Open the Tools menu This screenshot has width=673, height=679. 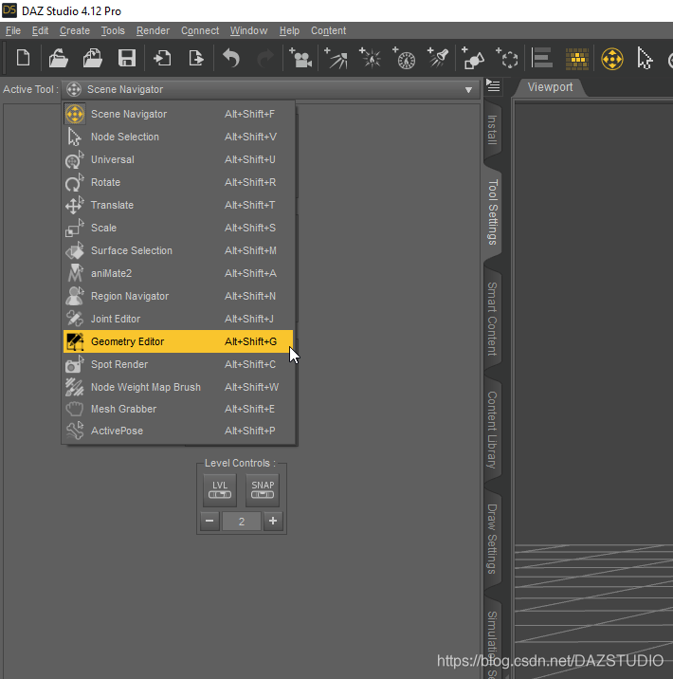(113, 30)
